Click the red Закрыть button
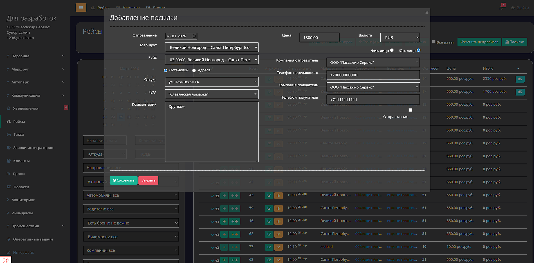This screenshot has height=263, width=534. pos(148,180)
